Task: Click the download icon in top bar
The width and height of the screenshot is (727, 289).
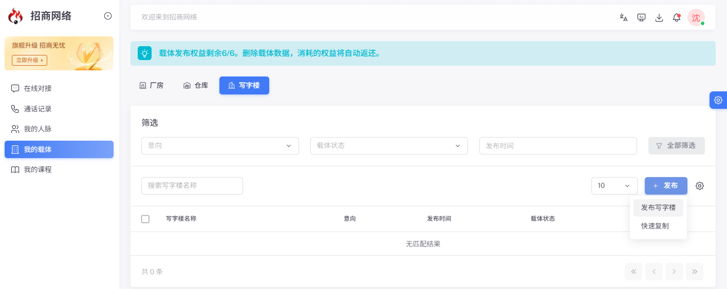Action: click(x=659, y=17)
